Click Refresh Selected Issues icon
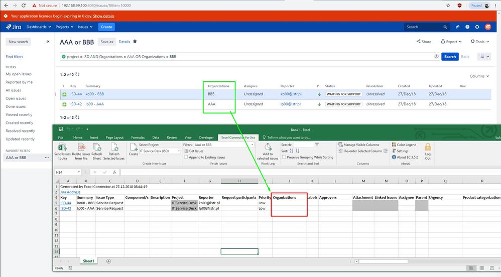 (114, 148)
